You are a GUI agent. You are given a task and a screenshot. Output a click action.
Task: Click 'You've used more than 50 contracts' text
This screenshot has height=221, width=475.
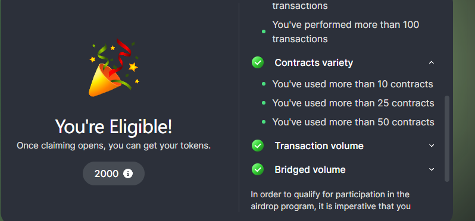click(x=353, y=122)
